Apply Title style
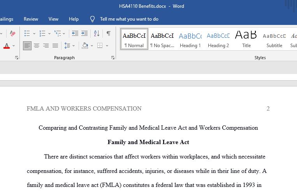The image size is (297, 192). 246,39
